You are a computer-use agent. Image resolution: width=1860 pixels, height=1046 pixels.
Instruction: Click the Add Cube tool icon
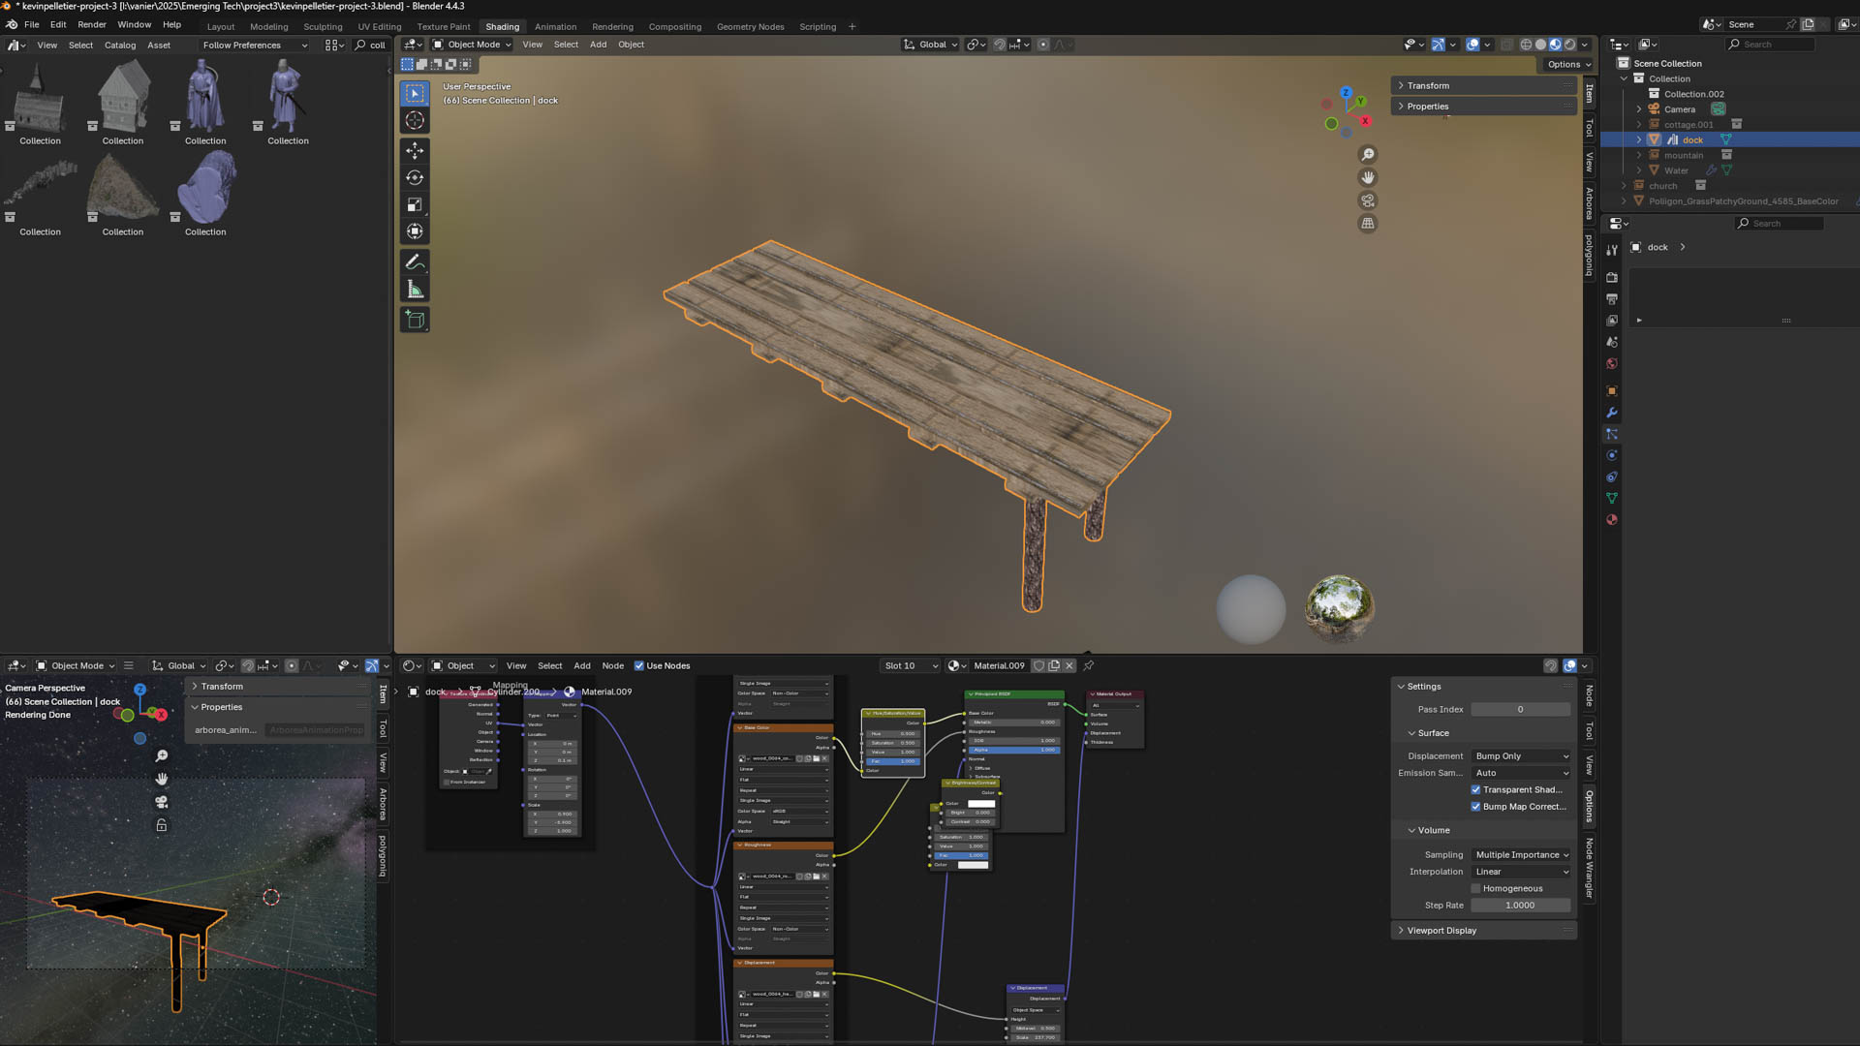click(x=415, y=320)
